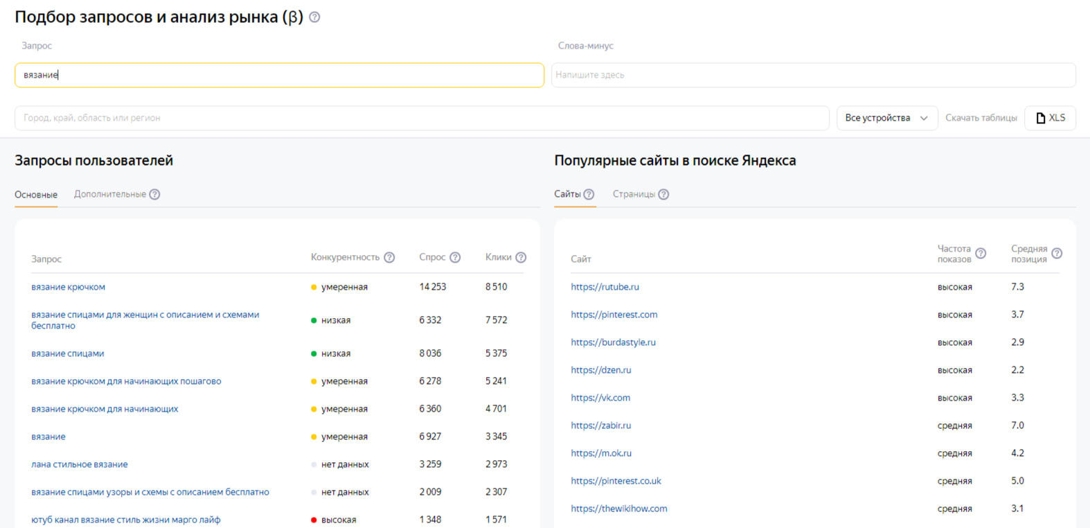The height and width of the screenshot is (528, 1090).
Task: Focus the Запрос input field
Action: click(279, 75)
